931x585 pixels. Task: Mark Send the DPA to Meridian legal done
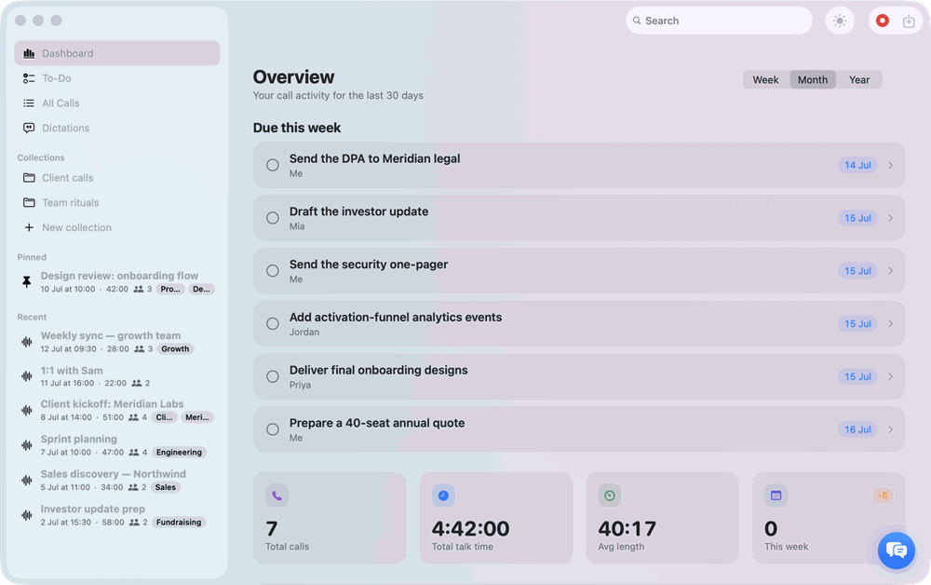tap(273, 165)
